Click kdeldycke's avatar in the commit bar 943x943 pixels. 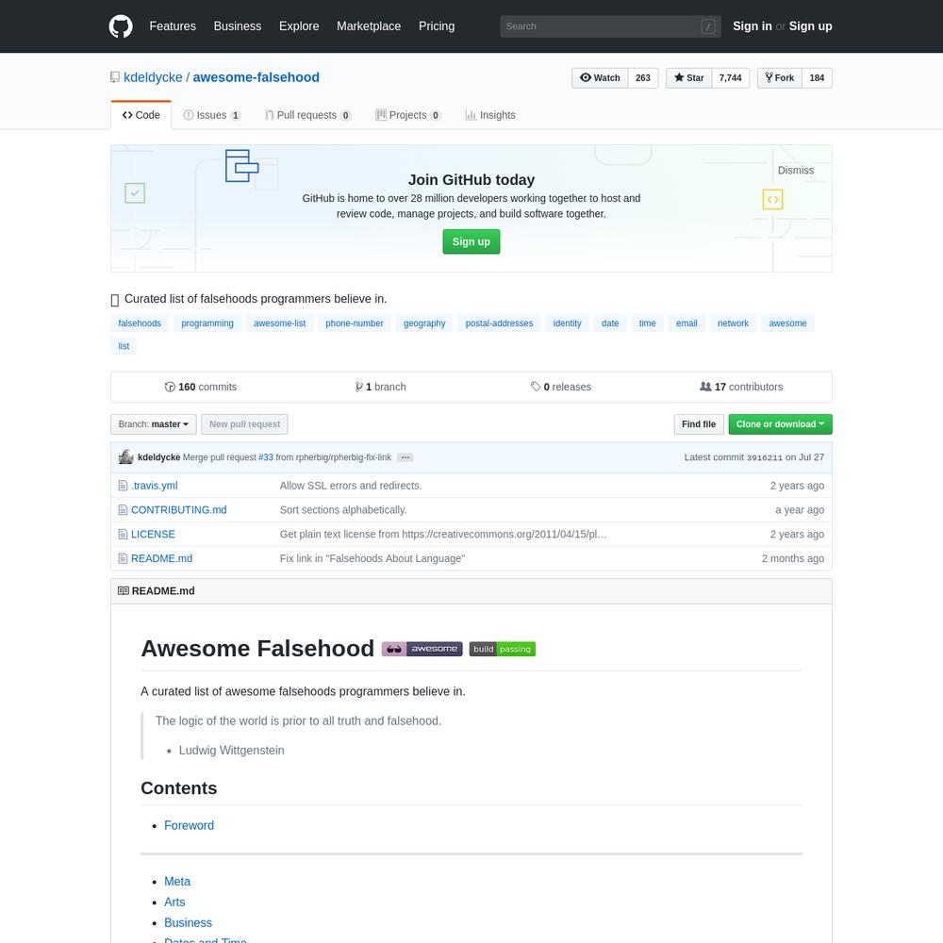click(x=125, y=457)
